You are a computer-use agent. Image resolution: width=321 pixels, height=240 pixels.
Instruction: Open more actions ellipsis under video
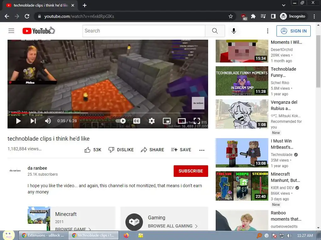click(x=202, y=150)
